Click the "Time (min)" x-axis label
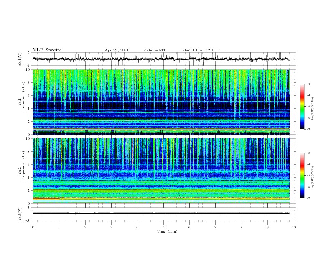The height and width of the screenshot is (255, 331). [x=167, y=231]
